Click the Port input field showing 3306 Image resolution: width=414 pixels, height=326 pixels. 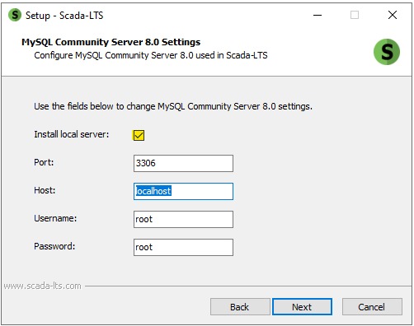(x=183, y=163)
